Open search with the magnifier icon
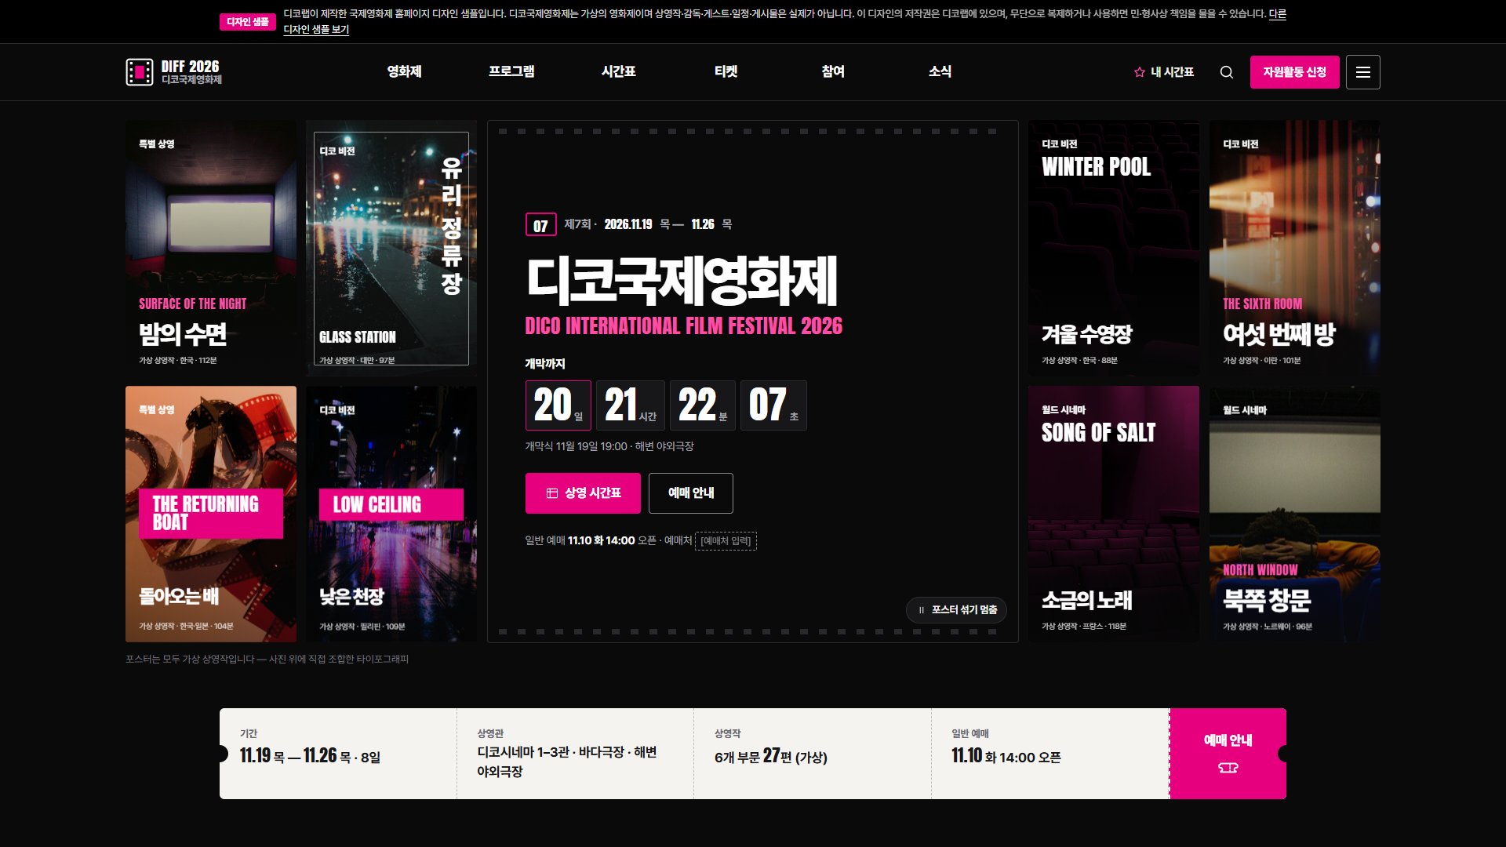Image resolution: width=1506 pixels, height=847 pixels. point(1227,72)
